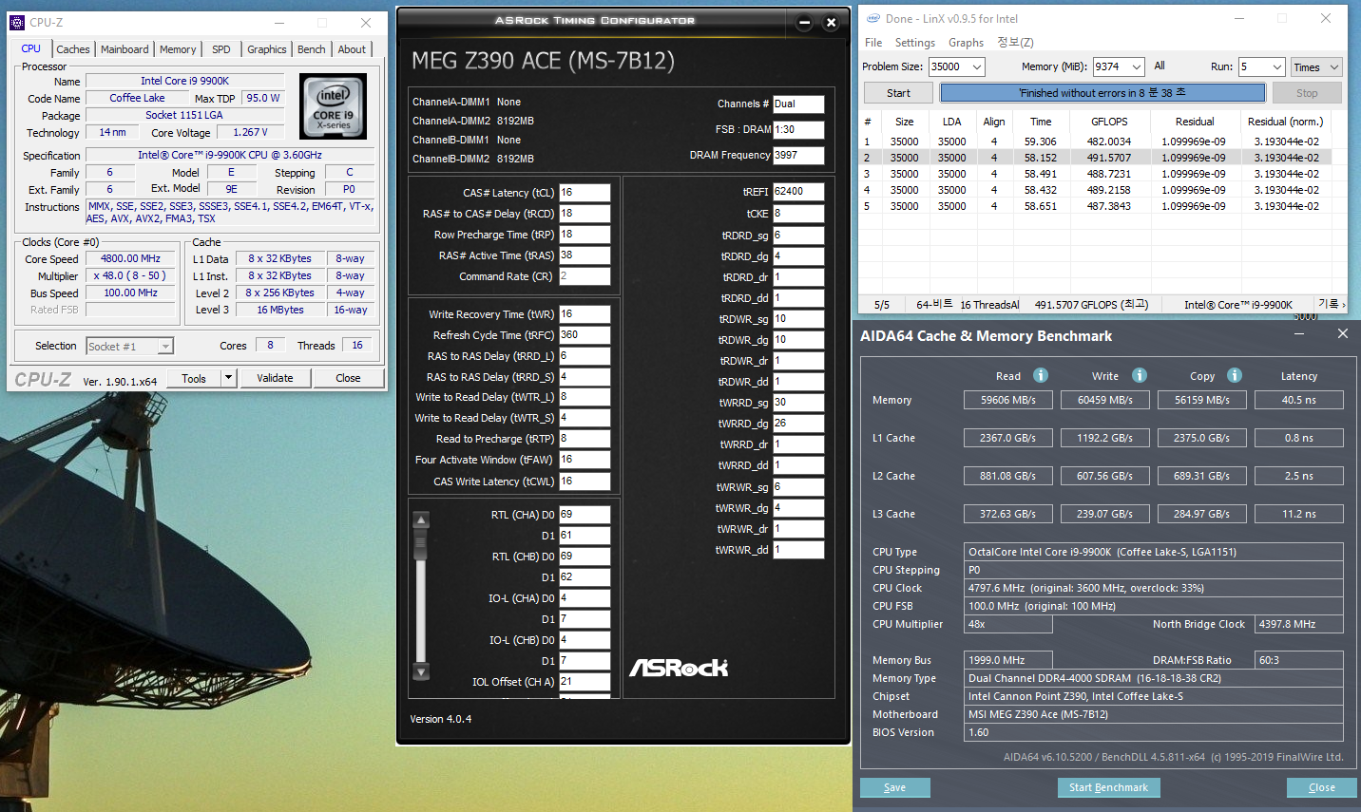
Task: Click the Copy info icon in AIDA64
Action: point(1235,375)
